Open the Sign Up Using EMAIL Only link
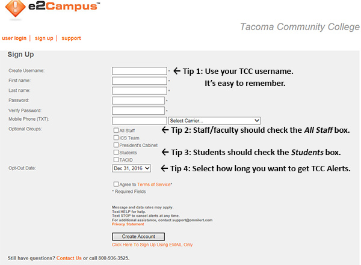This screenshot has height=265, width=361. [x=152, y=245]
